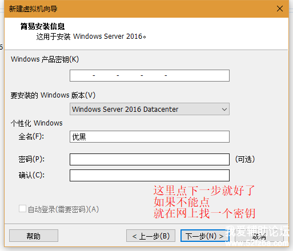293x251 pixels.
Task: Click the '(可选)' optional text
Action: tap(245, 159)
